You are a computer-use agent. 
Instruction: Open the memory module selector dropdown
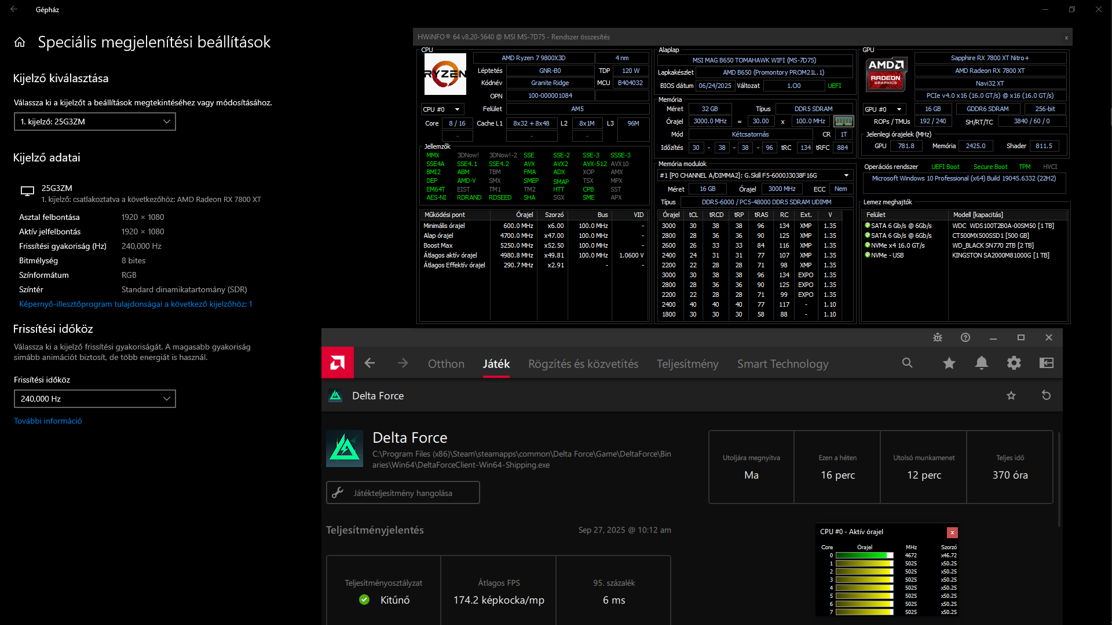coord(755,175)
